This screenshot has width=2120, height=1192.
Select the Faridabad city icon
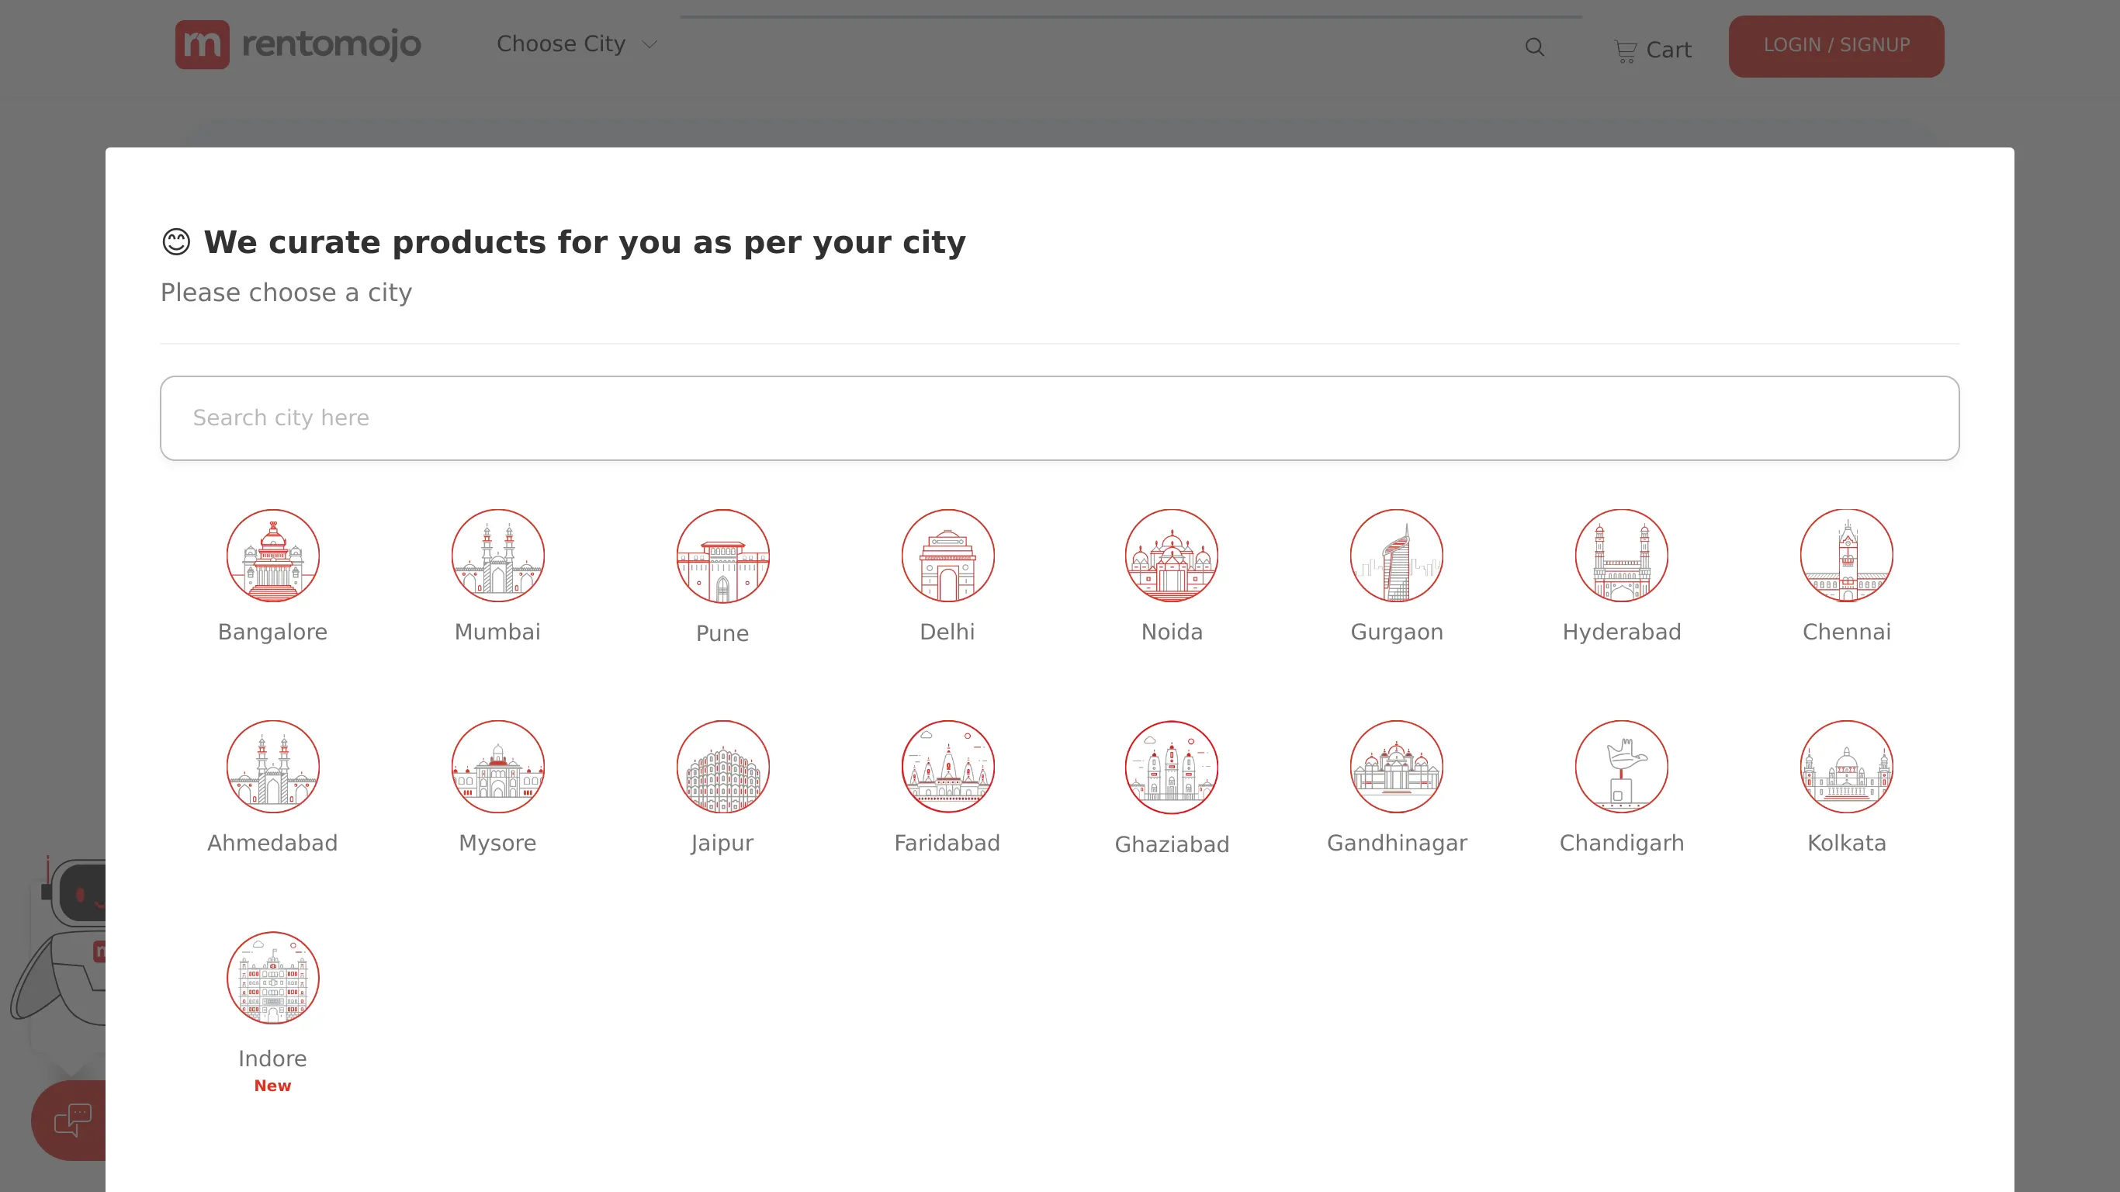947,767
